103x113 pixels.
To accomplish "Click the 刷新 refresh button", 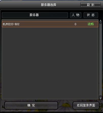I will [91, 5].
